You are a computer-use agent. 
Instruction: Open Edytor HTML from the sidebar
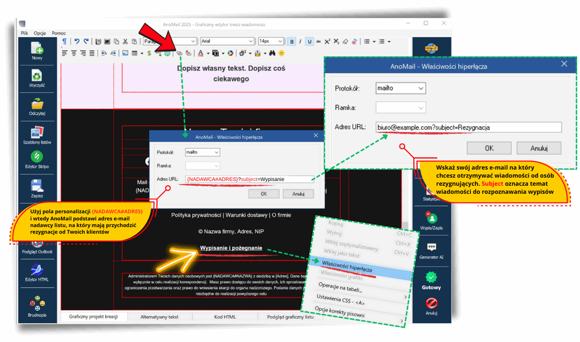37,270
